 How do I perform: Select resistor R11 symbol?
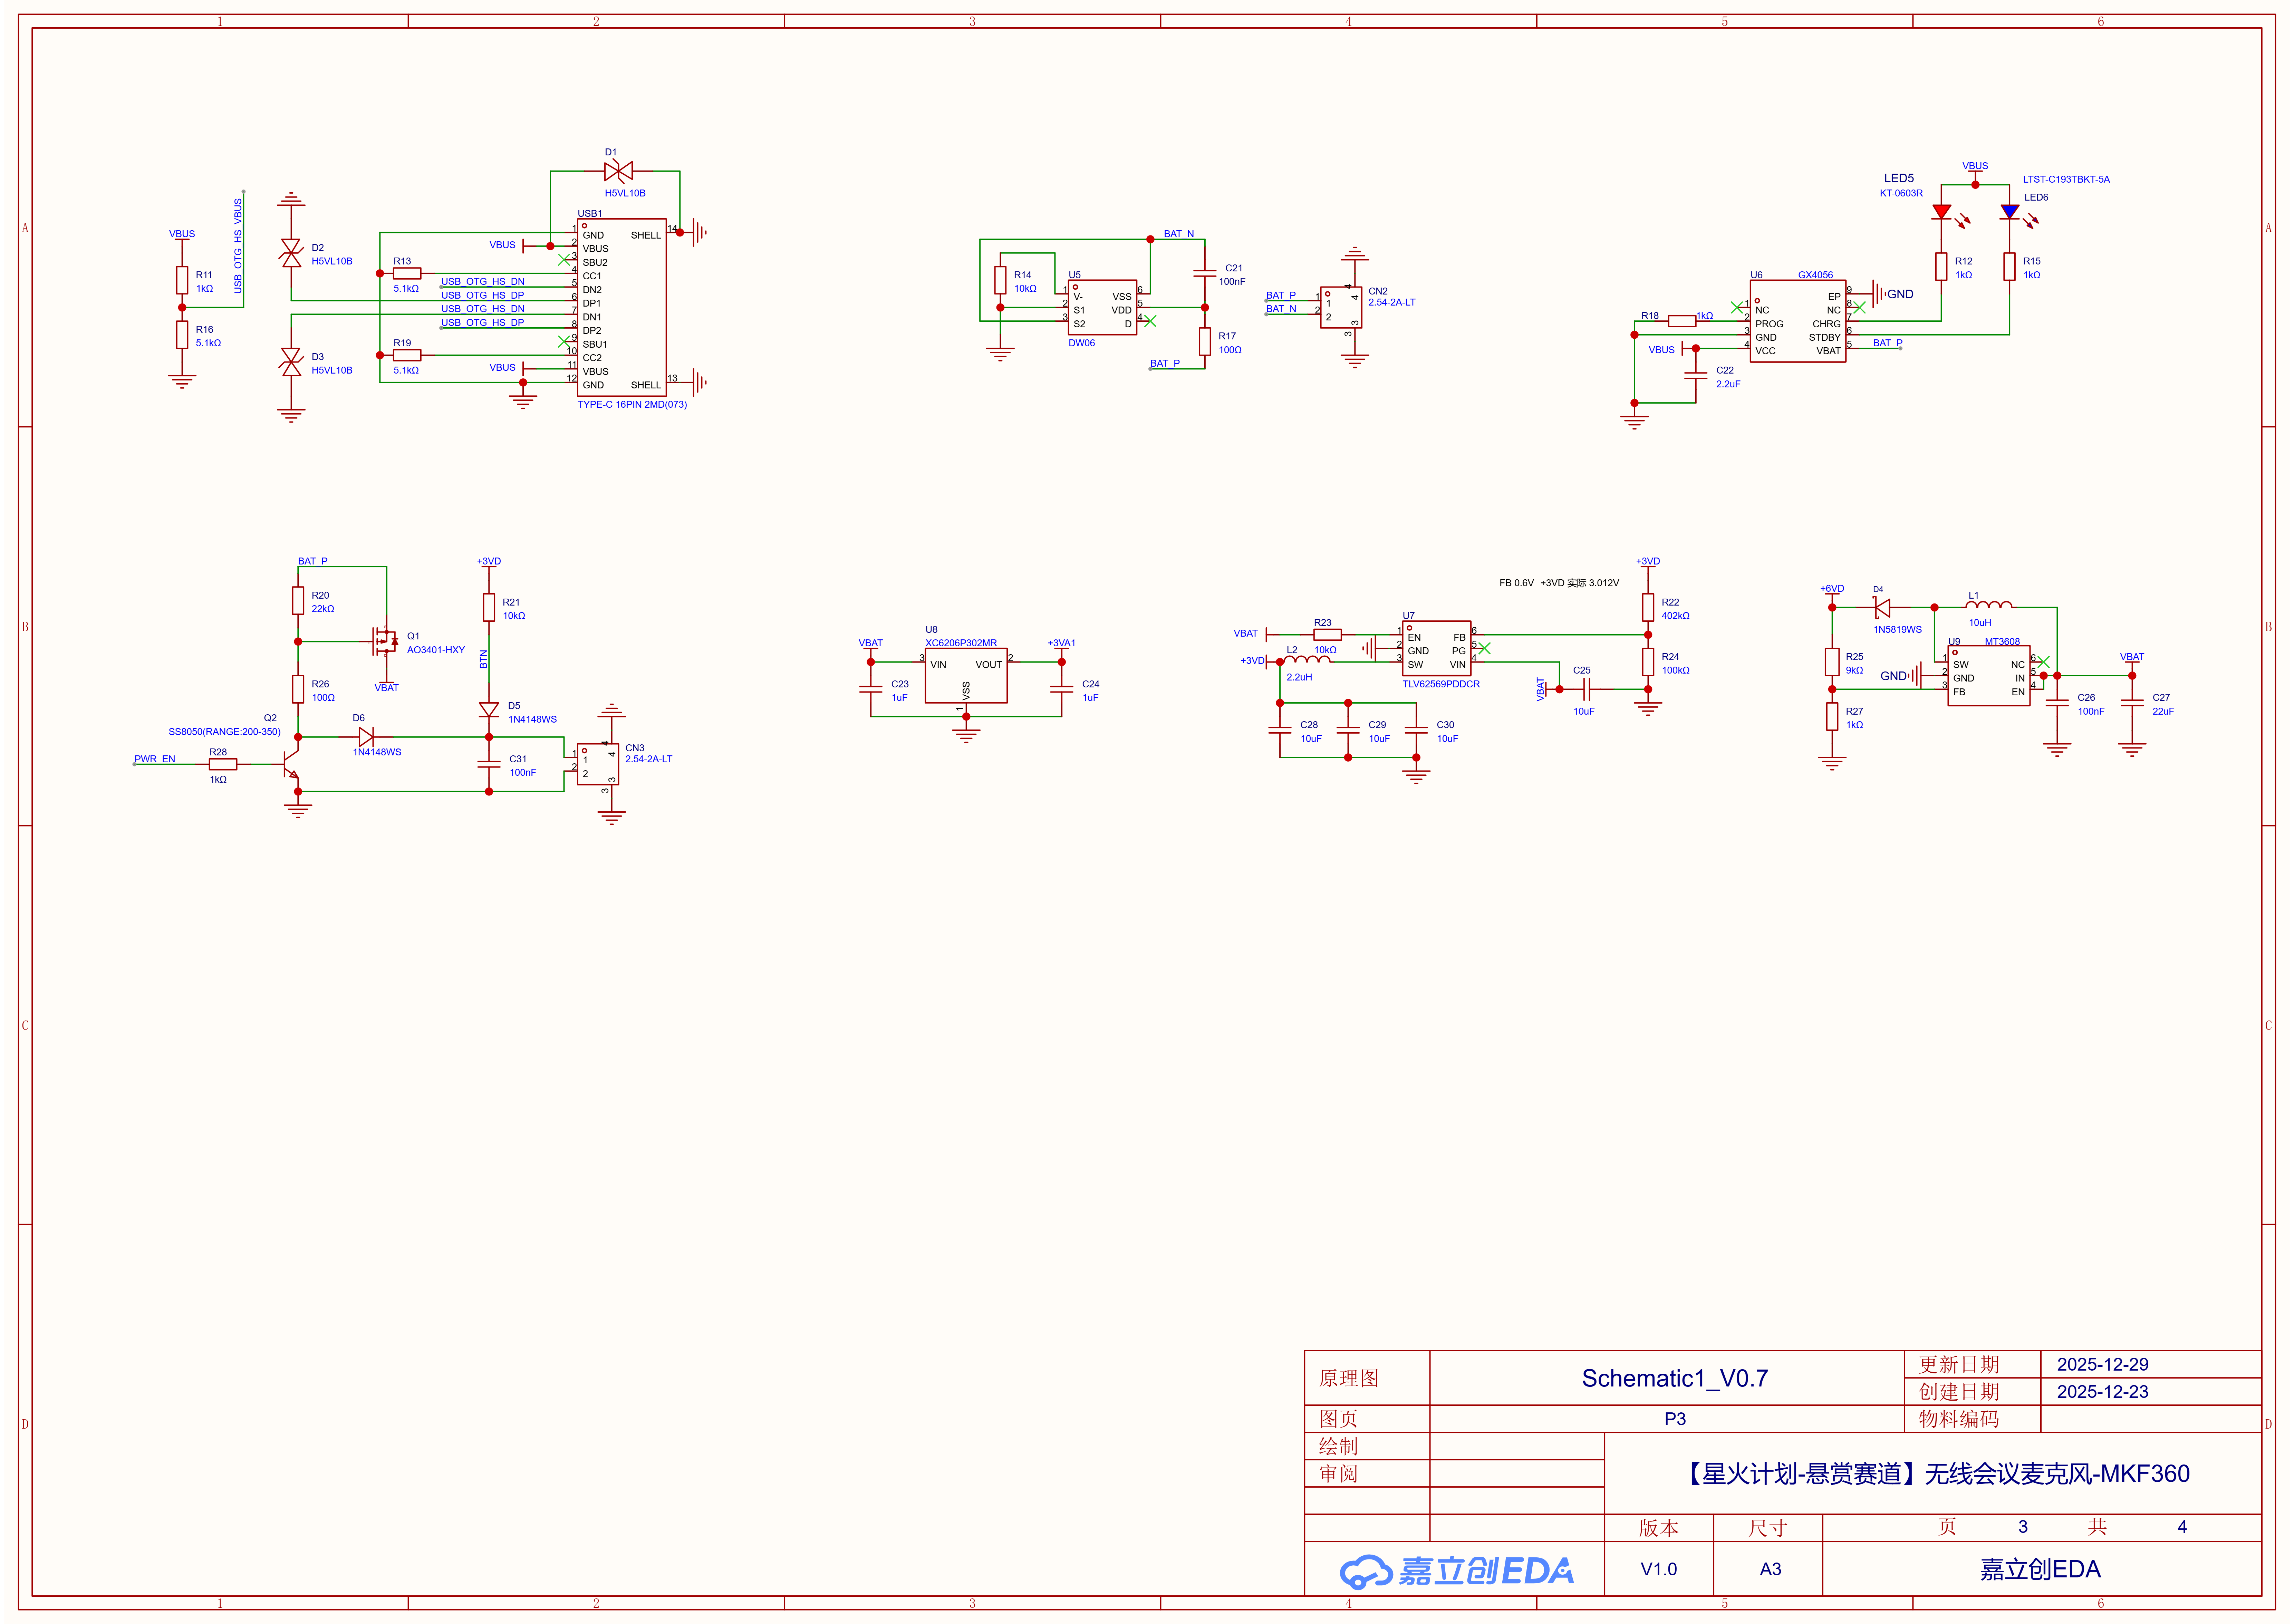(x=182, y=280)
